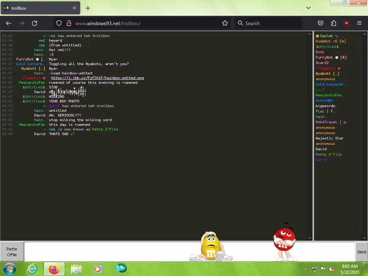Screen dimensions: 368x276
Task: Select Pette O'File in the user list
Action: 328,155
